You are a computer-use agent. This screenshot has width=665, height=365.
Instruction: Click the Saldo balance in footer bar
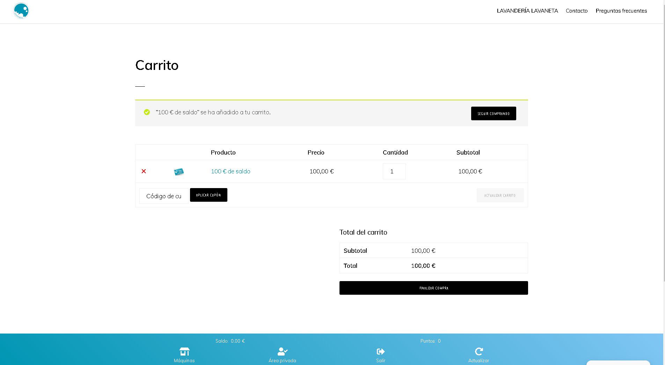[x=230, y=341]
